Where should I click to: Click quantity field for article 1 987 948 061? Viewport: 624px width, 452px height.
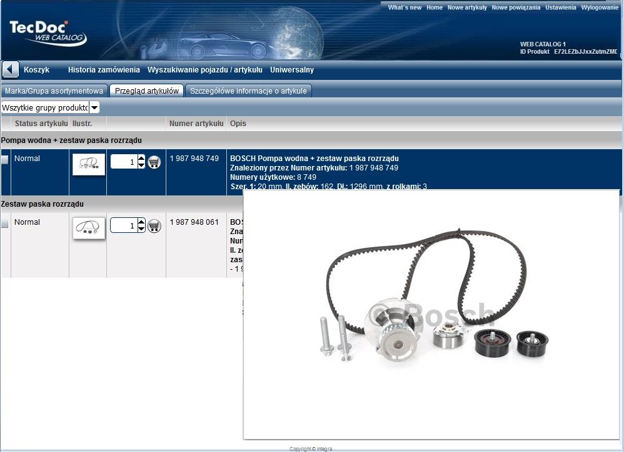(124, 225)
